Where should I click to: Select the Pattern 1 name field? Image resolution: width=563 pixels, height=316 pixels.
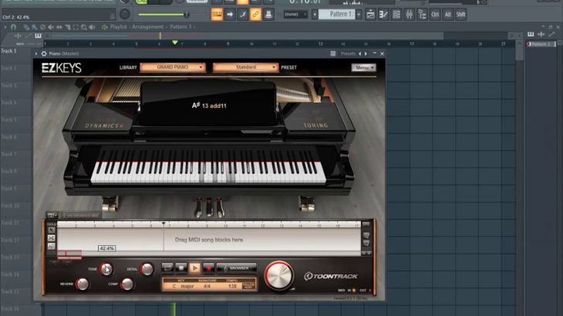[x=337, y=15]
